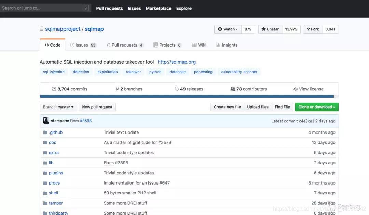Select the vulnerability-scanner topic tag
Screen dimensions: 369x215
[x=239, y=72]
